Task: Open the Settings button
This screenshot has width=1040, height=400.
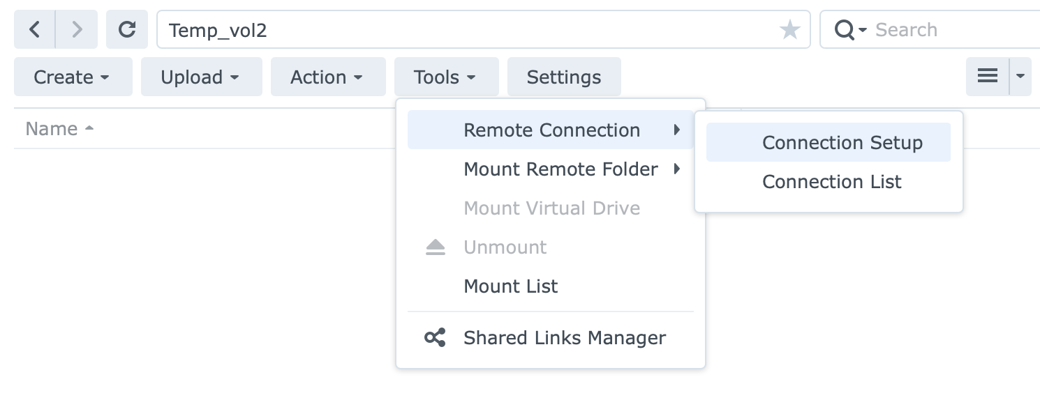Action: tap(564, 77)
